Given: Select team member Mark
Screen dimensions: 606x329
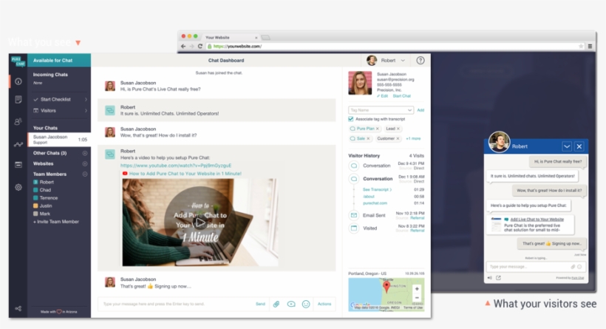Looking at the screenshot, I should click(x=41, y=214).
